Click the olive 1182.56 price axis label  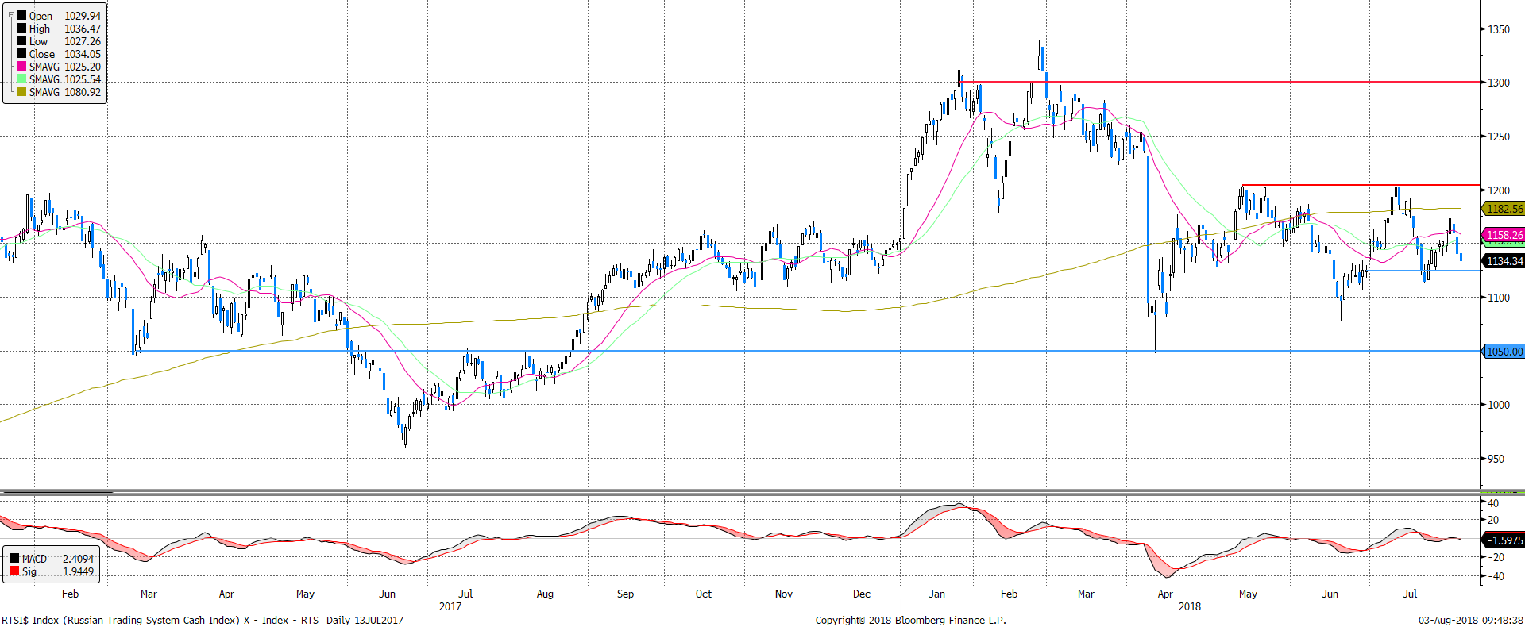pyautogui.click(x=1504, y=209)
